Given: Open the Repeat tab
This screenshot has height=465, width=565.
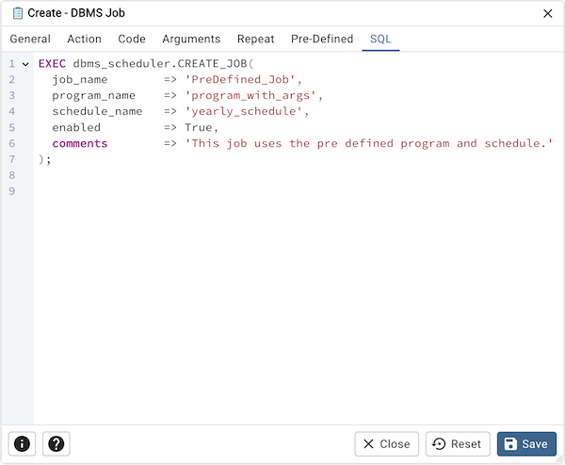Looking at the screenshot, I should (256, 39).
